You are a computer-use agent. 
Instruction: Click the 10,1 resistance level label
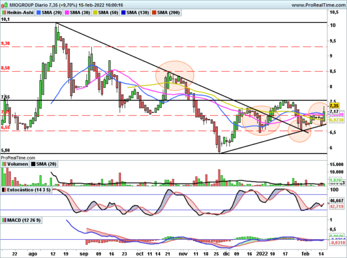click(5, 19)
